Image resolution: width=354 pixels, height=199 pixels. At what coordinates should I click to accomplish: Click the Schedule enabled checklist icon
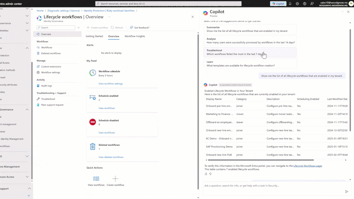[x=92, y=97]
